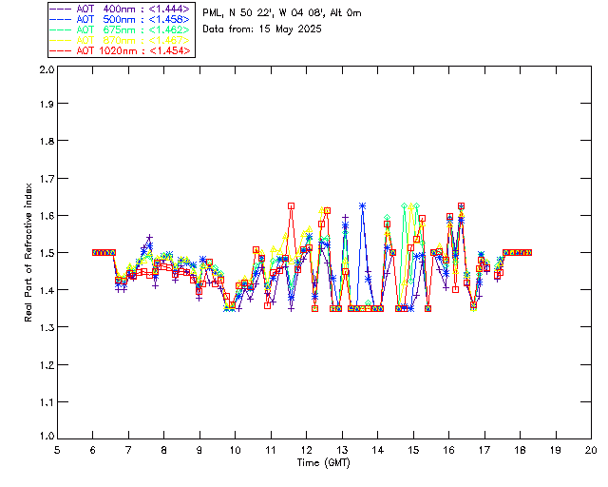Click the 15 hour x-axis label
The image size is (608, 487).
pyautogui.click(x=413, y=450)
